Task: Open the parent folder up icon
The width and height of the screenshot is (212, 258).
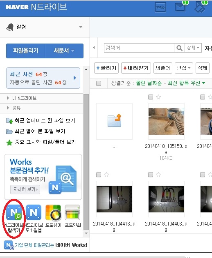Action: (x=114, y=121)
